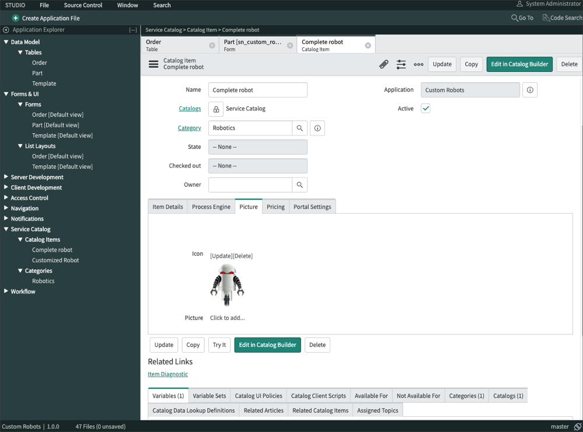Open the Item Diagnostic related link
Image resolution: width=583 pixels, height=432 pixels.
(167, 374)
